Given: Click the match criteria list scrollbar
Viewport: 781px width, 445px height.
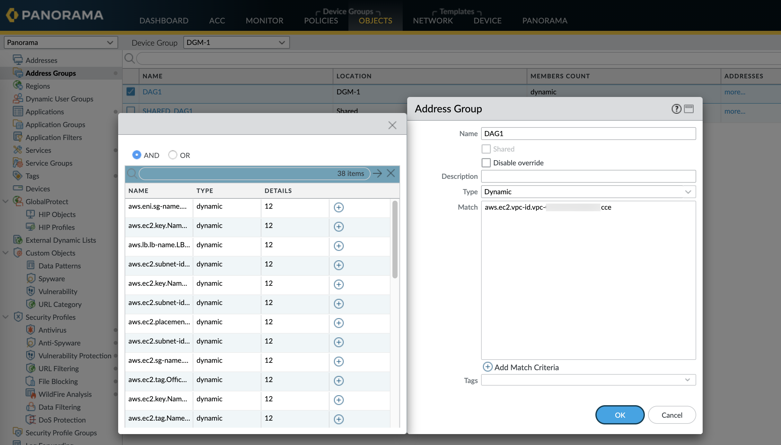Looking at the screenshot, I should point(395,239).
